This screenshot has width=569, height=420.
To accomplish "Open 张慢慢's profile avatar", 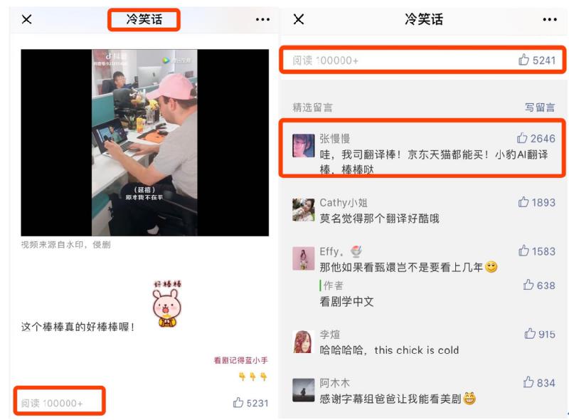I will pyautogui.click(x=304, y=146).
